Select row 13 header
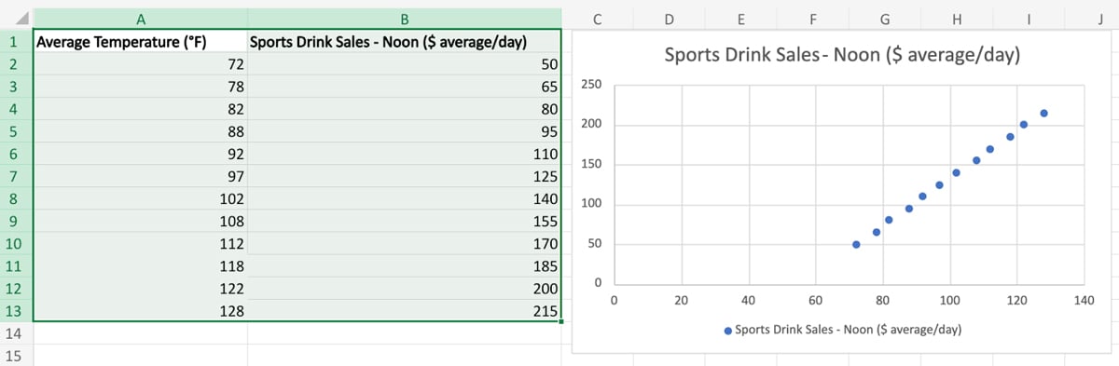 pos(16,311)
